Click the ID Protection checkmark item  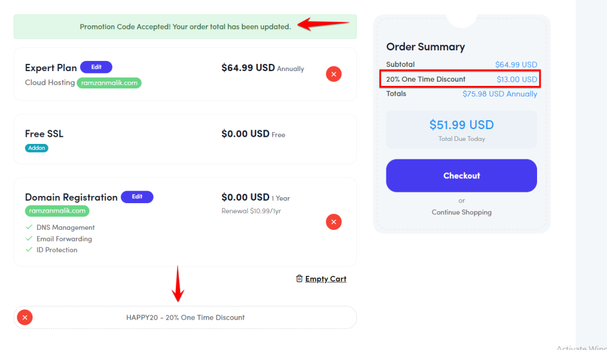click(x=51, y=250)
